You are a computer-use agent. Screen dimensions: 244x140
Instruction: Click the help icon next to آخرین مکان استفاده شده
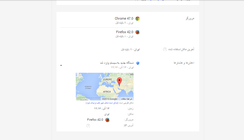point(165,49)
